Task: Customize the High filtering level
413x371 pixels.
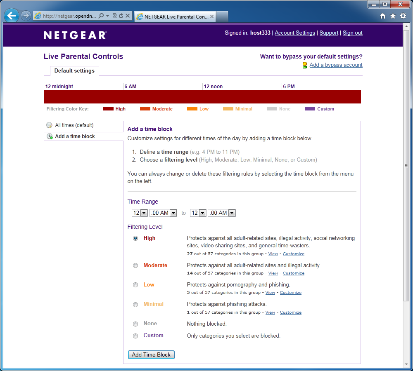Action: 293,254
